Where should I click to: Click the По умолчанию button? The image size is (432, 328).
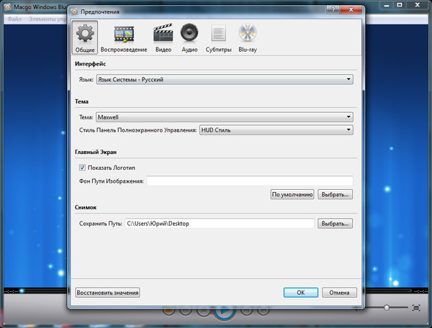[x=292, y=194]
